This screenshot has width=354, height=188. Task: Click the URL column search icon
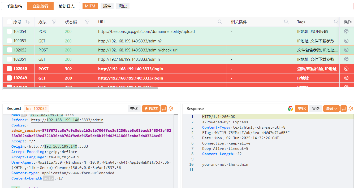220,22
